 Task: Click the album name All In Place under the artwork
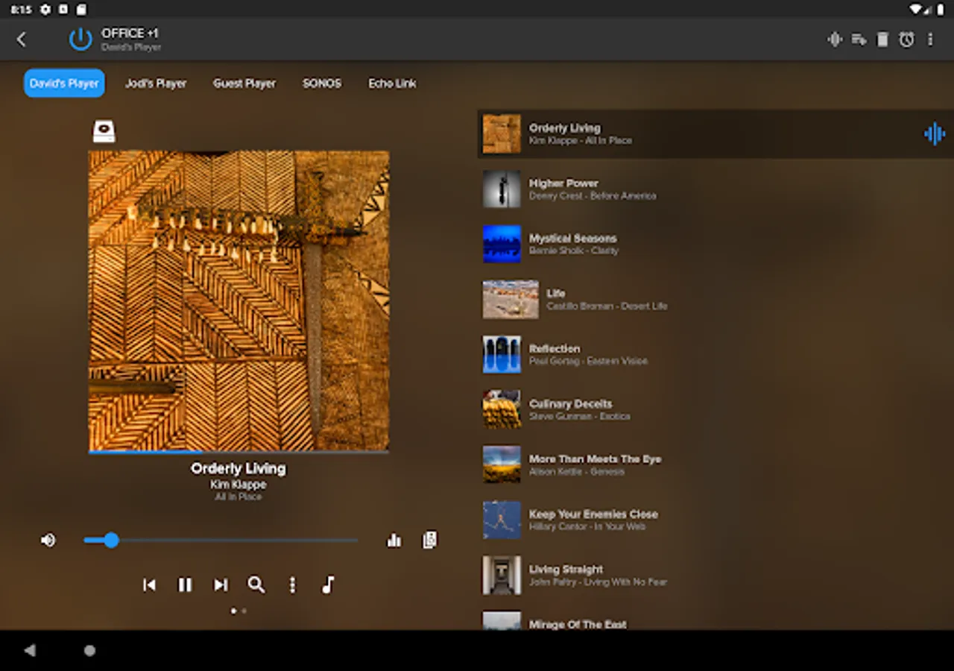coord(238,497)
